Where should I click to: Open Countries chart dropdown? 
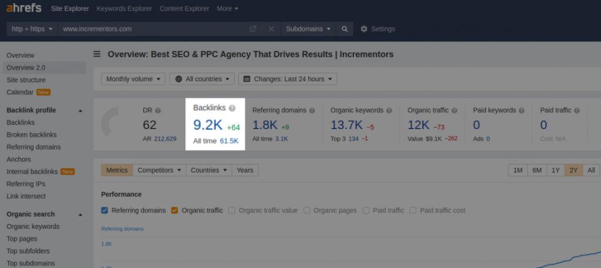pyautogui.click(x=209, y=170)
